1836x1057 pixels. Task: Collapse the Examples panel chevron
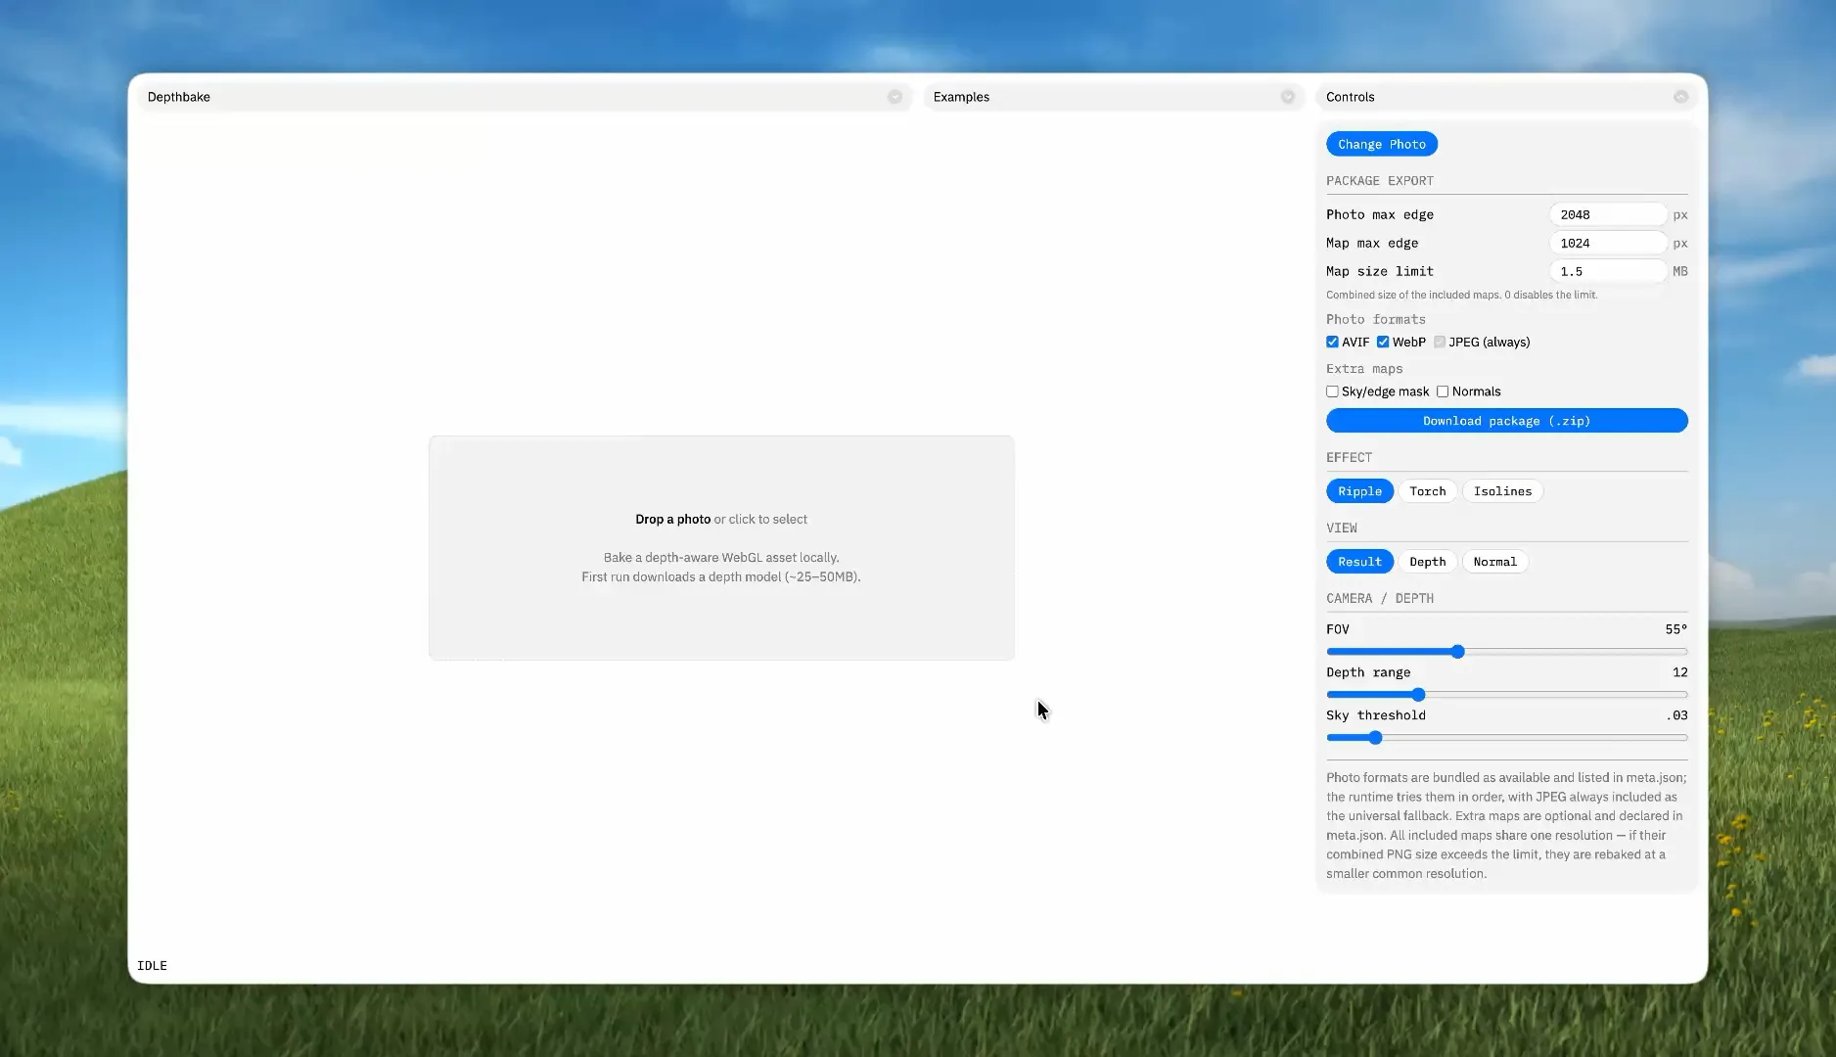[x=1288, y=97]
